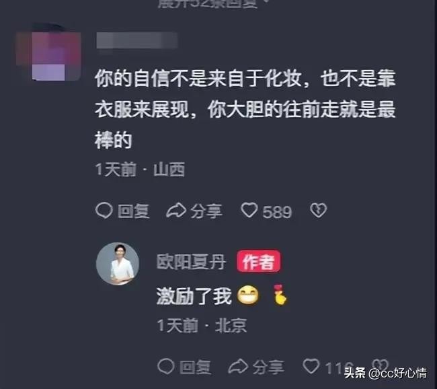Like the author's reply heart icon
This screenshot has width=437, height=389.
pos(311,365)
